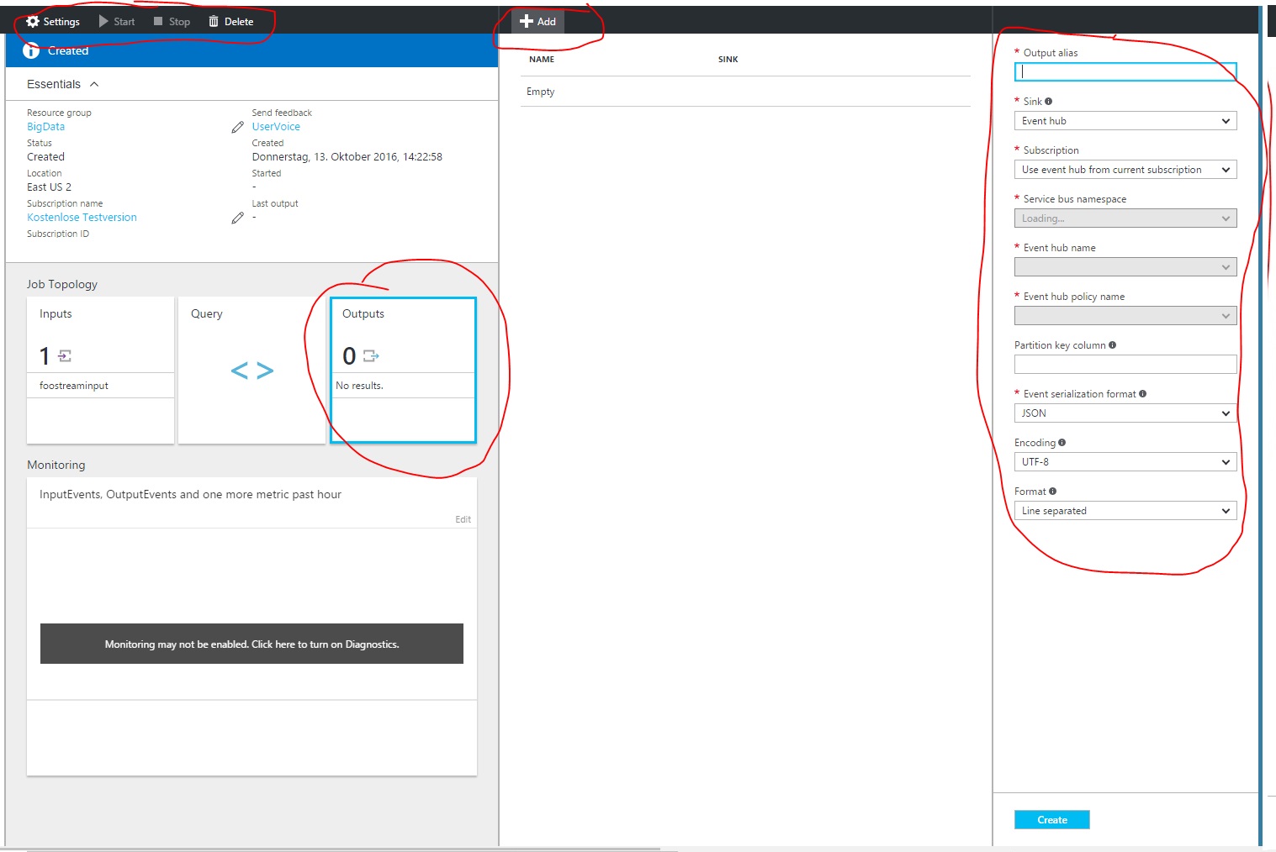Click pencil icon next to Kostenlose Testversion
This screenshot has width=1276, height=852.
237,218
